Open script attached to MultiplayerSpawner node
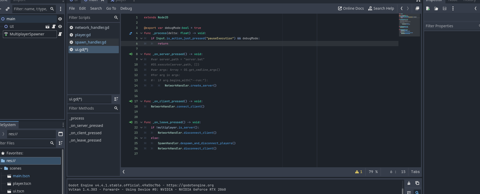The width and height of the screenshot is (480, 194). click(60, 34)
